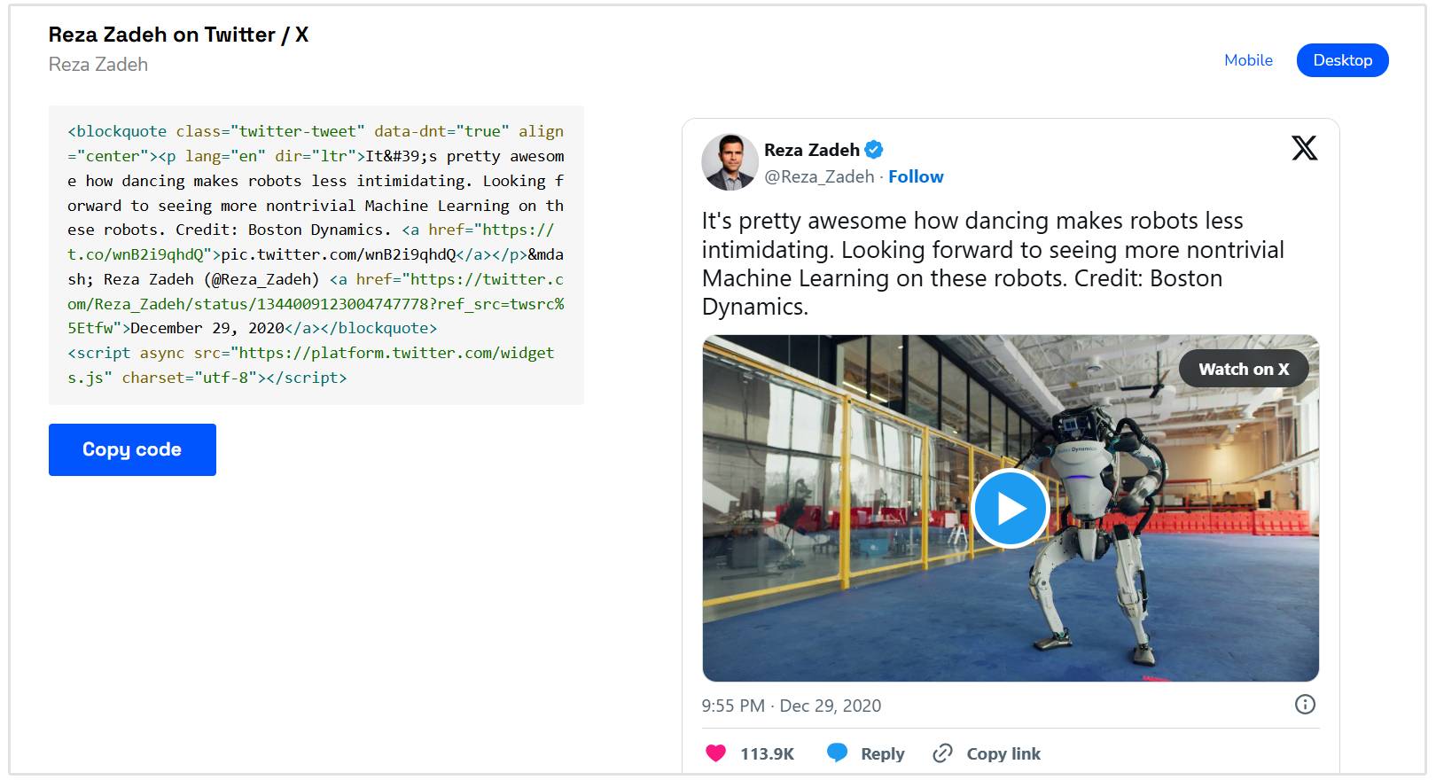Click Reza Zadeh's profile avatar
1436x780 pixels.
point(730,162)
